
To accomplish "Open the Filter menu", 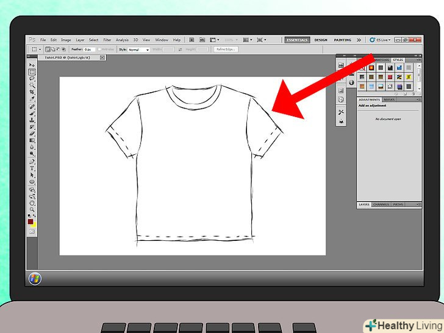I will tap(107, 40).
